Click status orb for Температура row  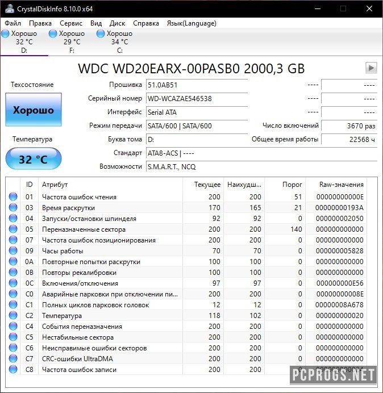point(13,315)
